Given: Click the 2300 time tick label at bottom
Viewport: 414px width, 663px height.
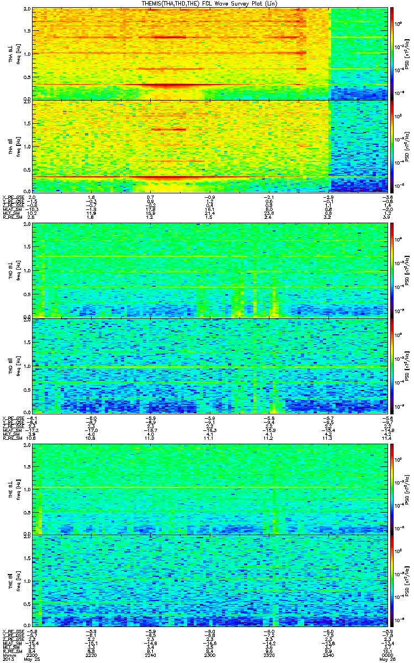Looking at the screenshot, I should click(209, 655).
